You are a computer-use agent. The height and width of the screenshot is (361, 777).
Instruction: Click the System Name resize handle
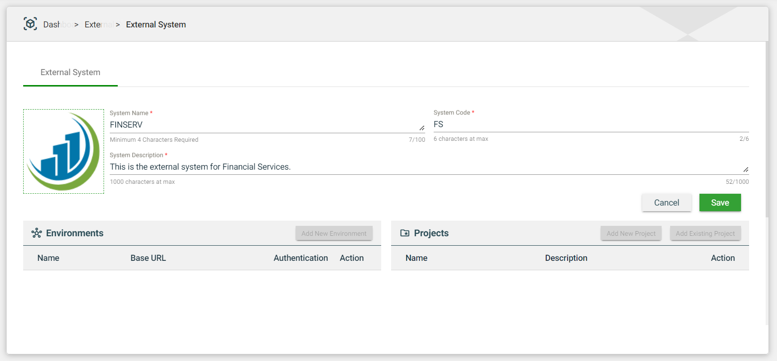tap(422, 128)
